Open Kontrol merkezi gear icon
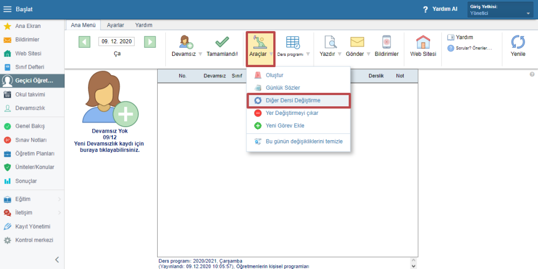The height and width of the screenshot is (269, 538). pyautogui.click(x=7, y=240)
